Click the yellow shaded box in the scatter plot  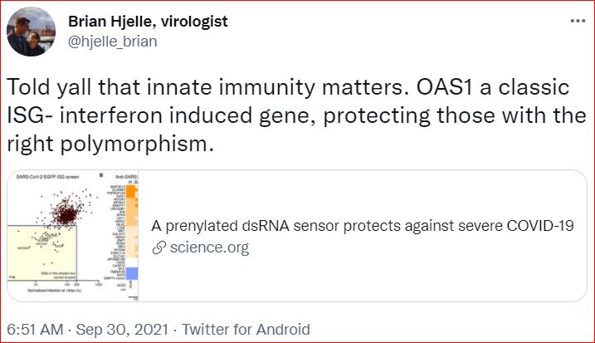(x=42, y=252)
